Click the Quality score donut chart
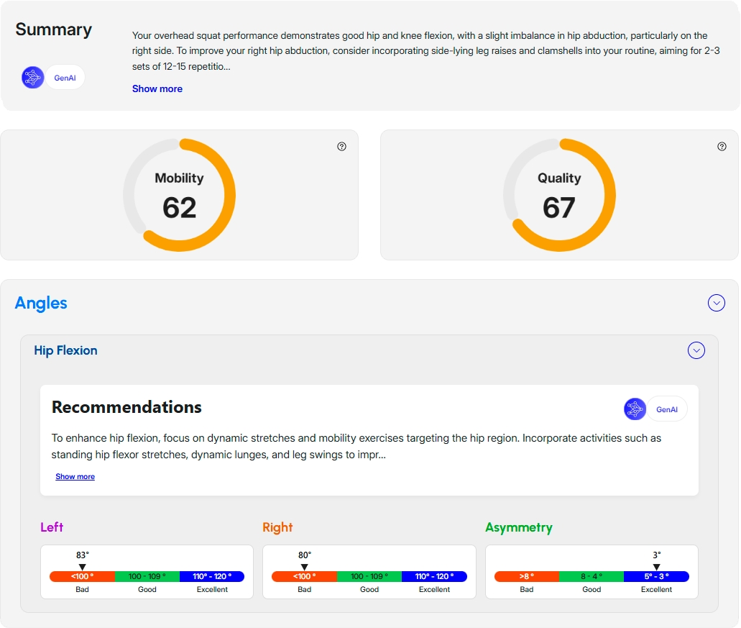The width and height of the screenshot is (741, 628). 559,195
